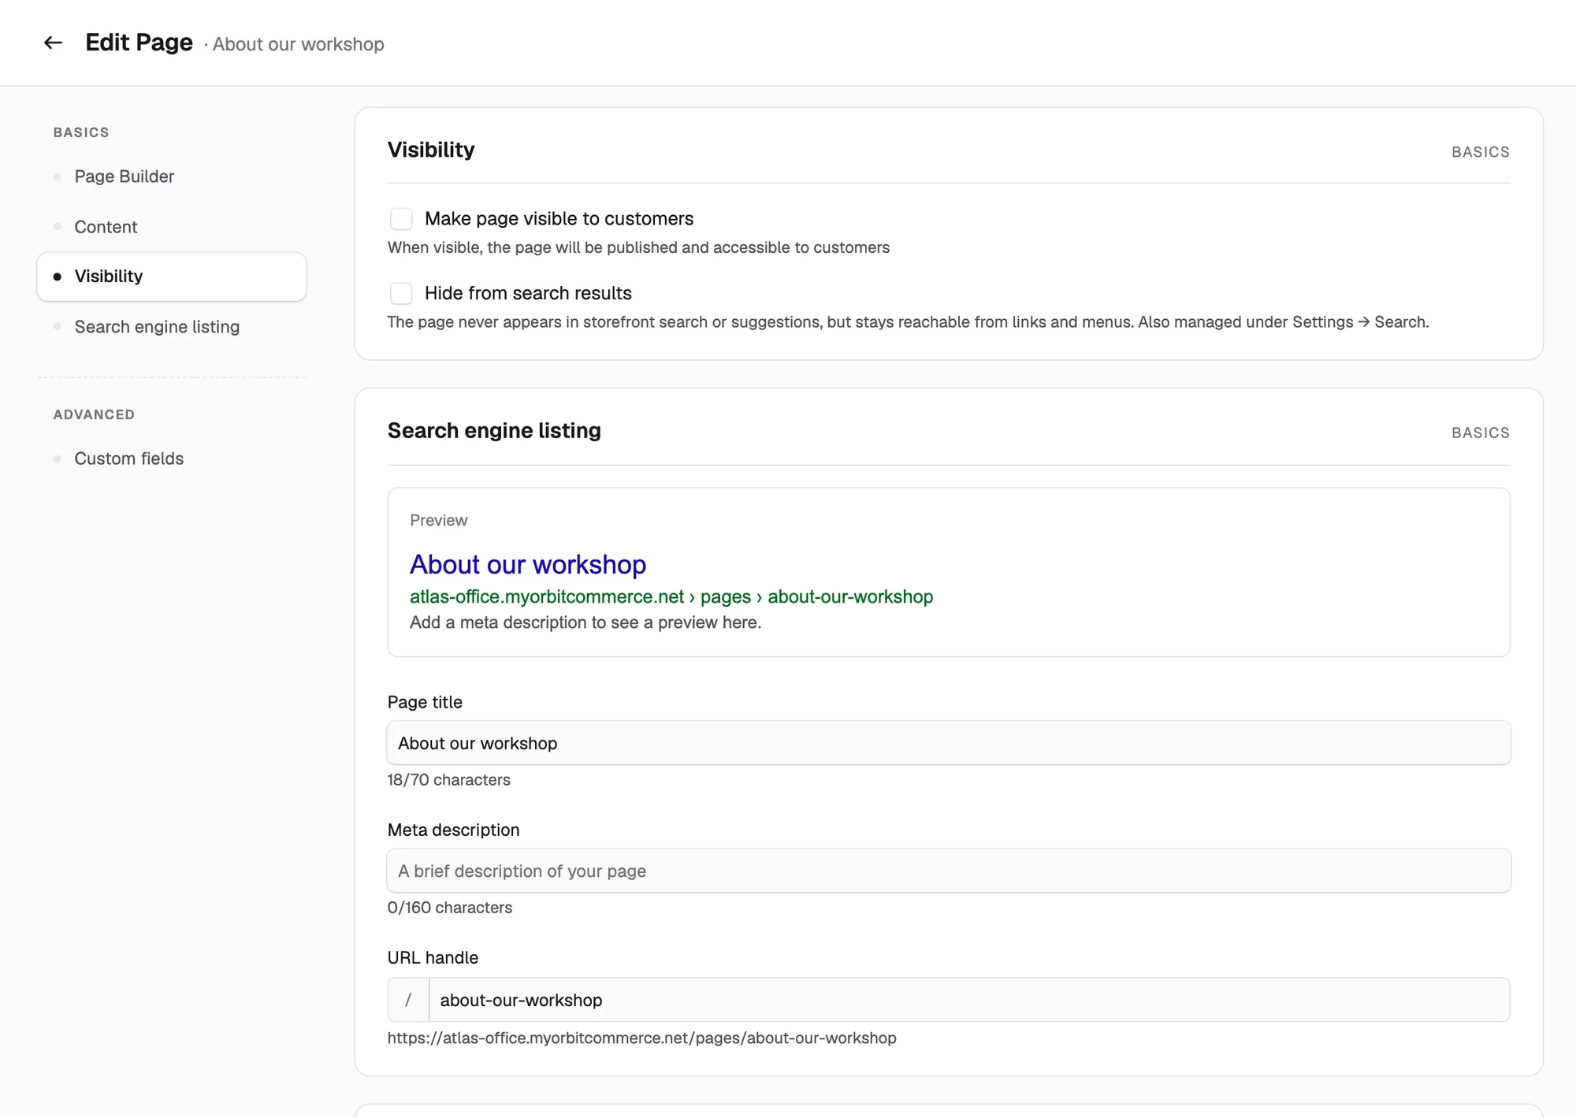Click the 0/160 characters counter
This screenshot has width=1576, height=1118.
[x=449, y=908]
